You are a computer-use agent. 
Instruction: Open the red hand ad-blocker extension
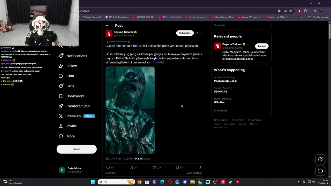[x=299, y=11]
